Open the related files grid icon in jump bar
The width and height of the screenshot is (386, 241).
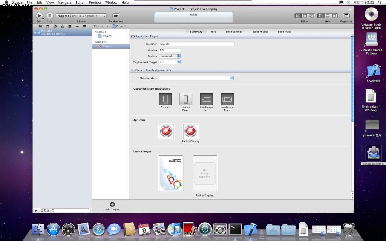pos(95,26)
